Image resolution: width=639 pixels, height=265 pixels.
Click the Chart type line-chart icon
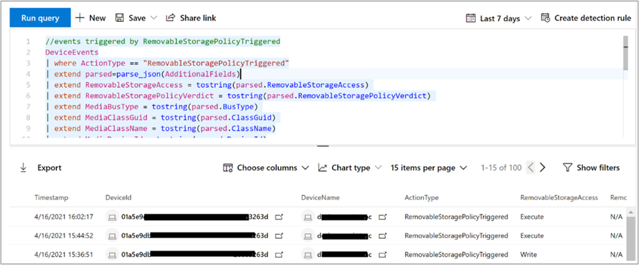(x=323, y=168)
